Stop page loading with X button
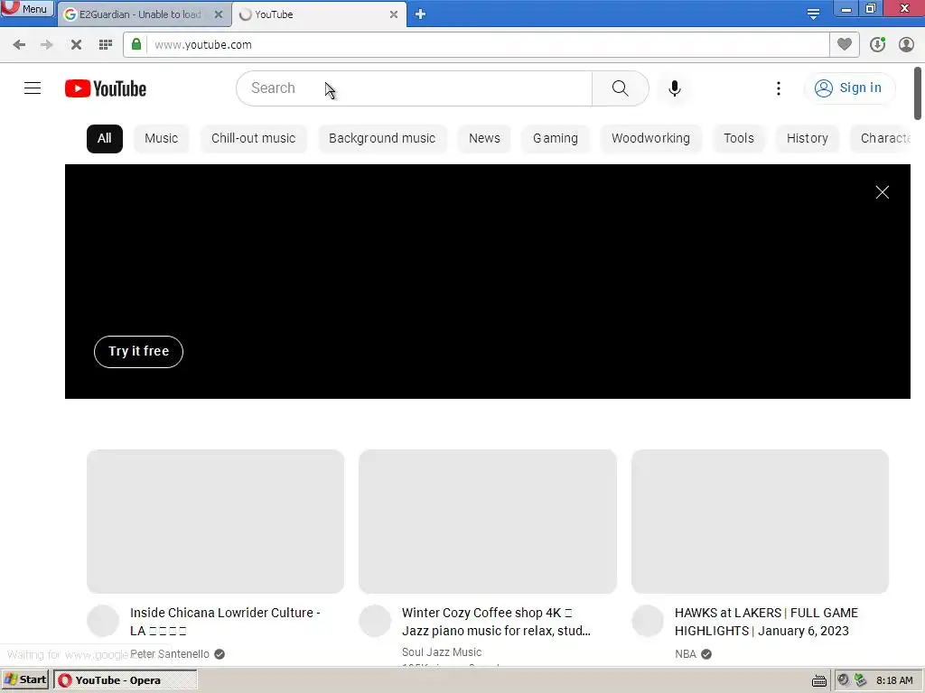925x693 pixels. point(76,45)
